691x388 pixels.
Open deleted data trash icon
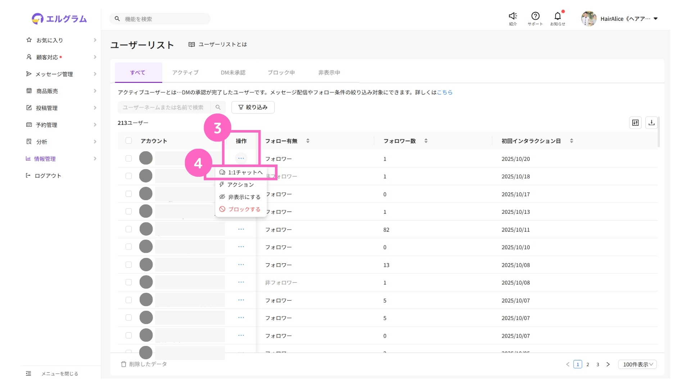(124, 364)
